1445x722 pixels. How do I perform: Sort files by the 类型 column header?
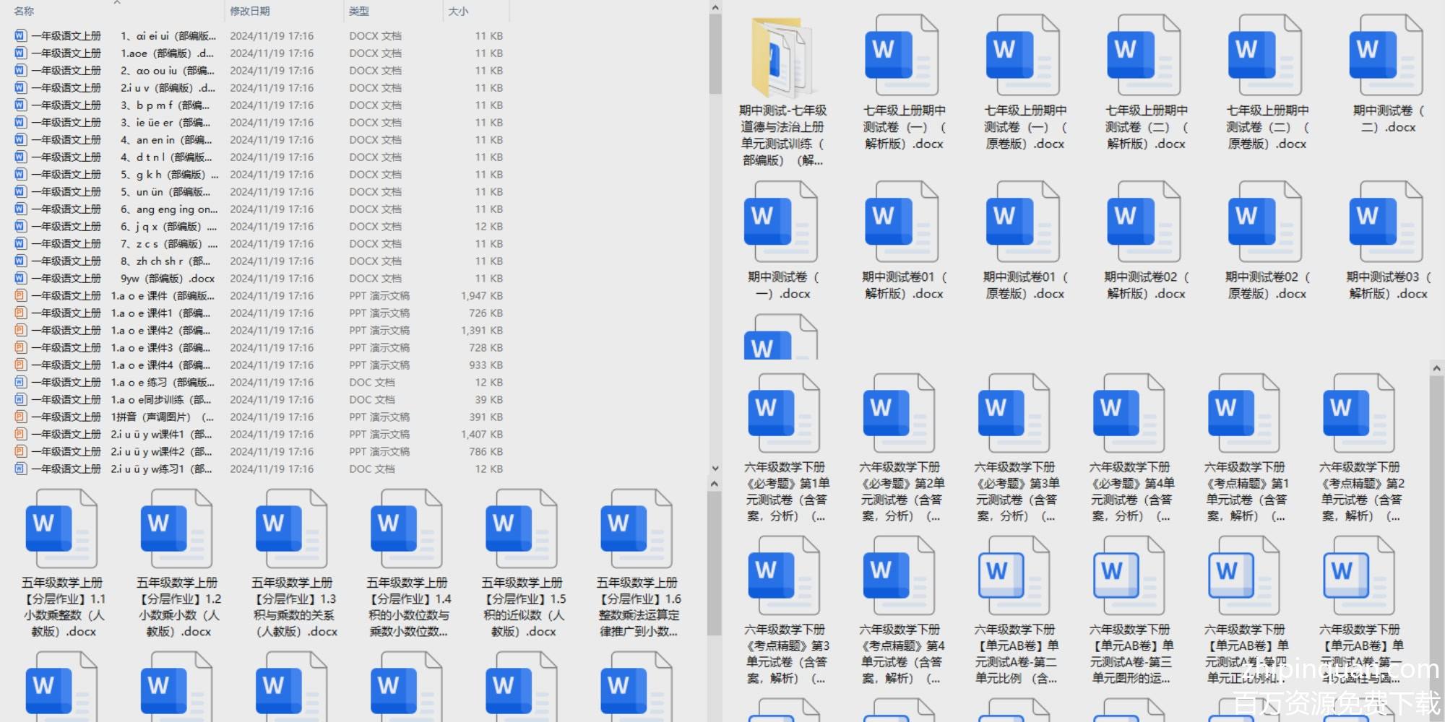coord(359,11)
